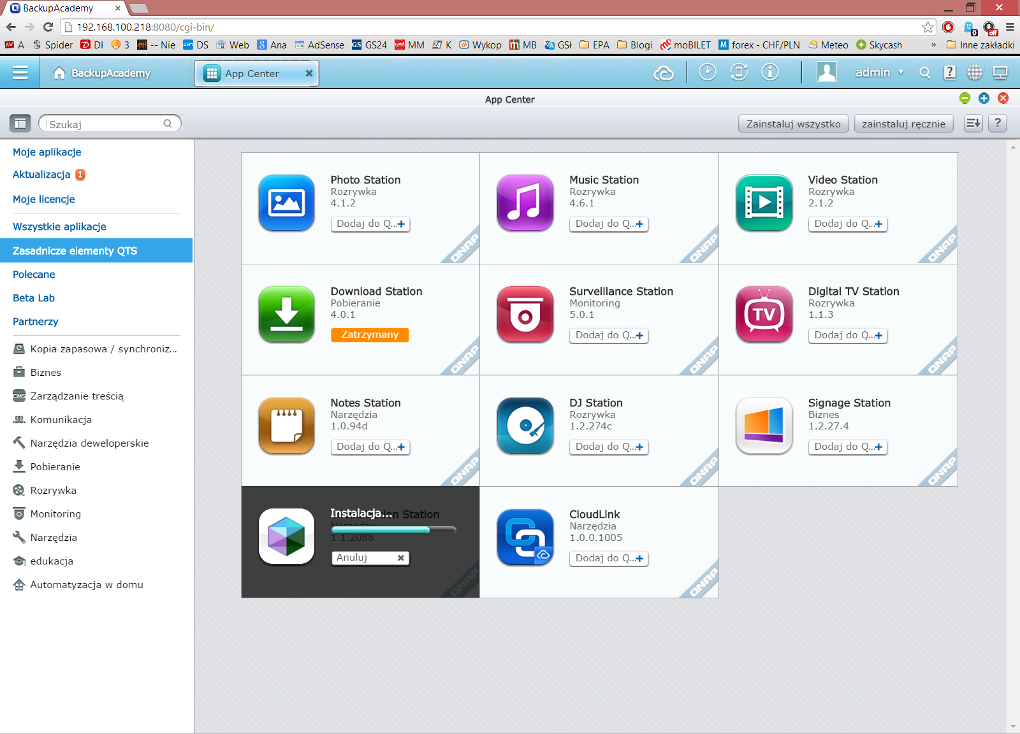
Task: Open event notifications info icon
Action: (x=770, y=73)
